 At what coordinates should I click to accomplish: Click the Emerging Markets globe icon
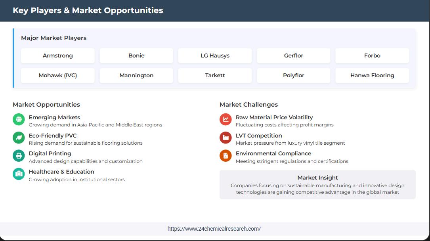19,119
